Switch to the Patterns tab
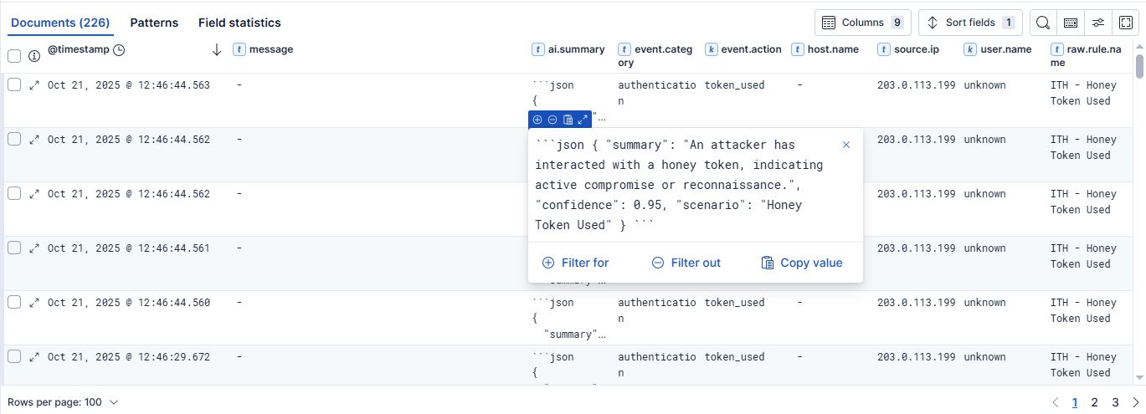The image size is (1146, 414). [154, 23]
